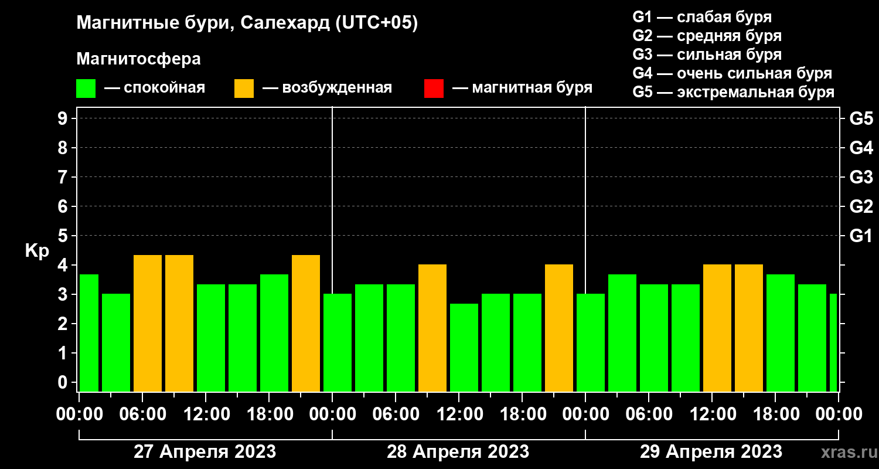This screenshot has height=469, width=879.
Task: Click the '18:00' time label under 29 April
Action: [775, 414]
